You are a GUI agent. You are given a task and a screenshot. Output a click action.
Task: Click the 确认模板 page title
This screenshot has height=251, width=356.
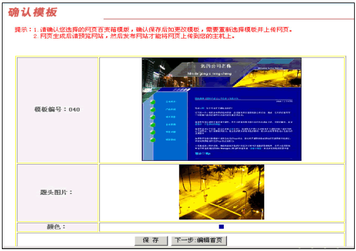click(x=32, y=13)
